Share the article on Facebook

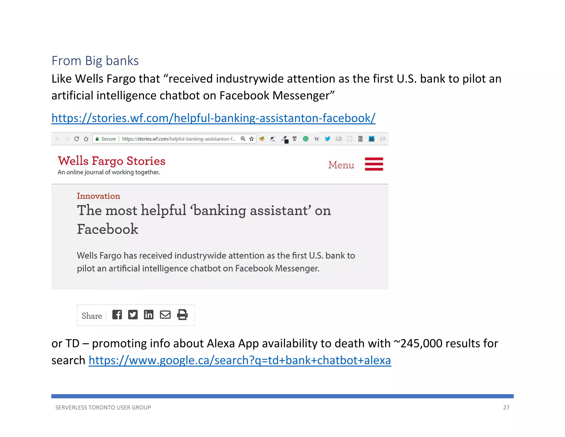point(117,315)
